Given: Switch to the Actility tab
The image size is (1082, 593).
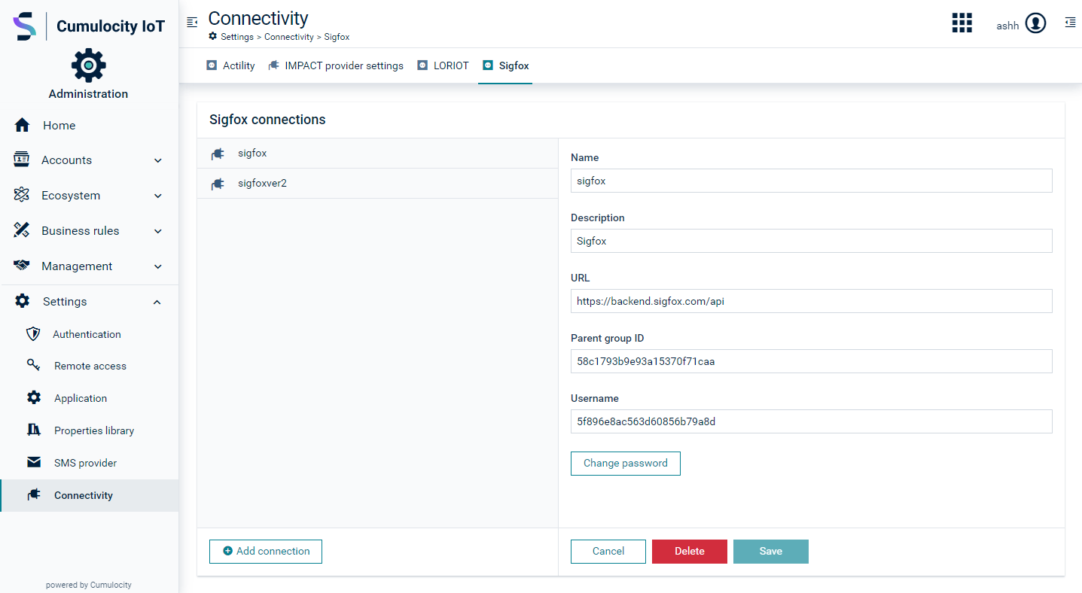Looking at the screenshot, I should point(231,65).
